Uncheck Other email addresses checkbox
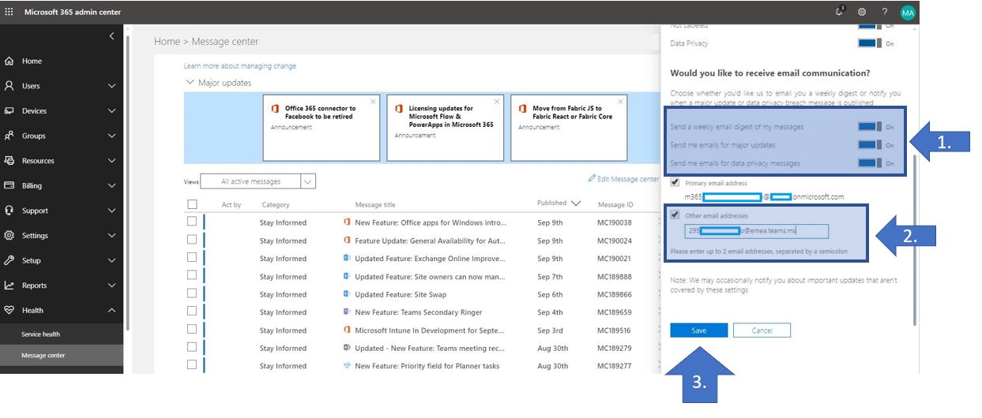This screenshot has width=982, height=418. [x=675, y=215]
